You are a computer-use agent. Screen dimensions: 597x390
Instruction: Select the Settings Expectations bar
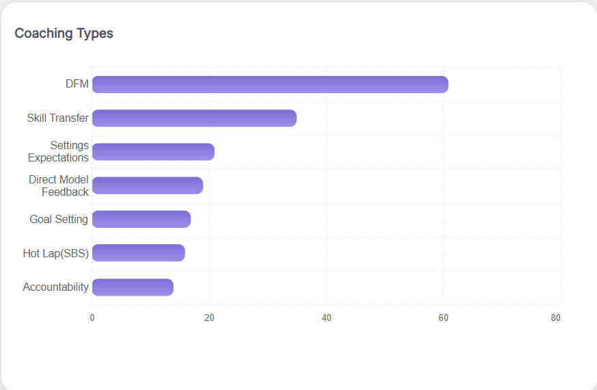point(153,152)
